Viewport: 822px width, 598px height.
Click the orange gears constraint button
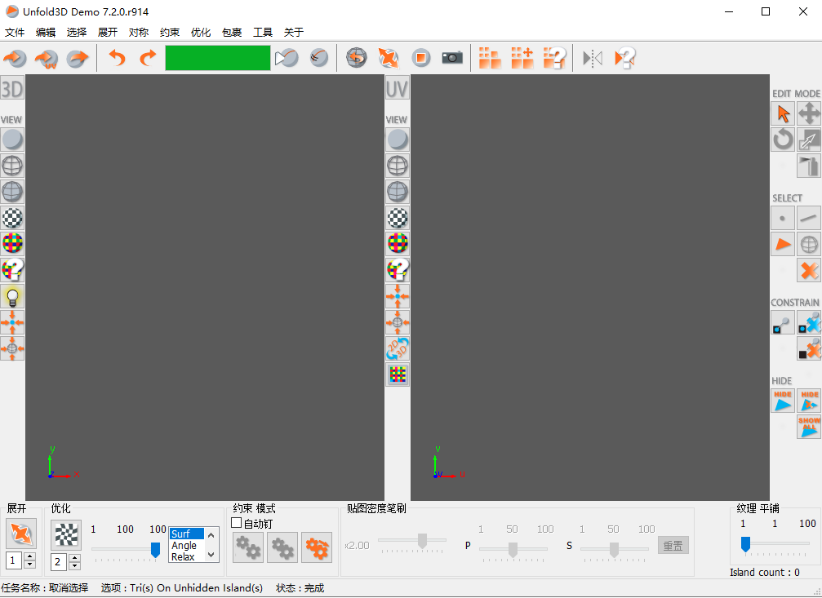(x=317, y=547)
